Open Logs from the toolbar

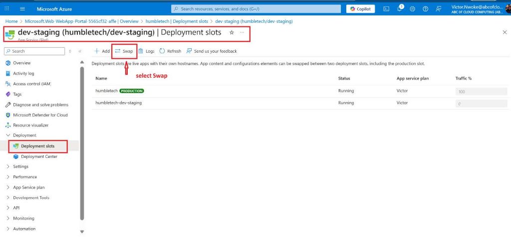146,51
